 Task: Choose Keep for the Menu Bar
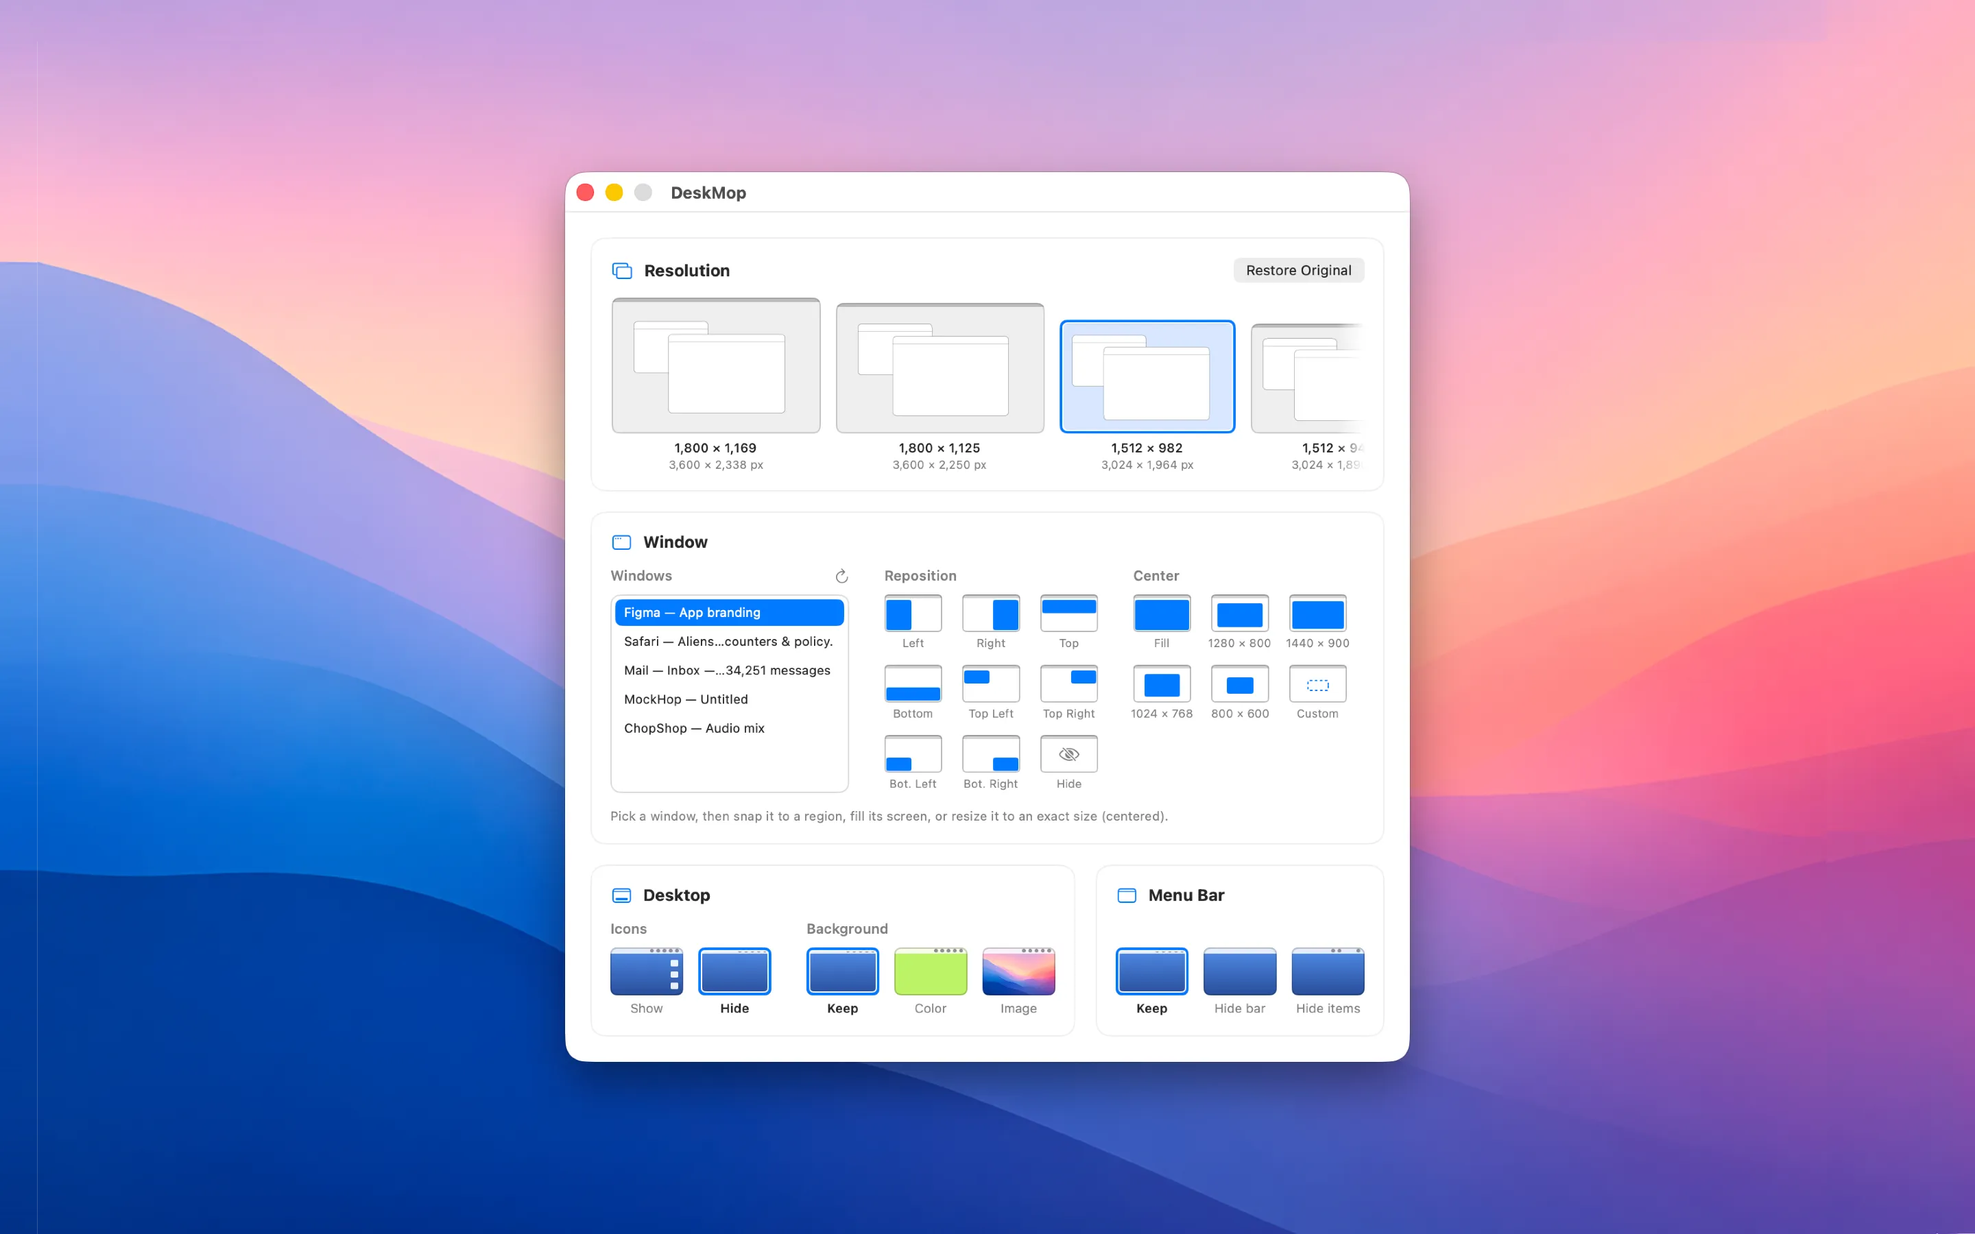[x=1151, y=971]
